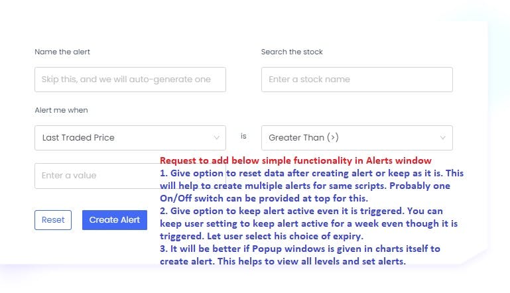510x293 pixels.
Task: Click the red 'Request to add' heading
Action: [x=296, y=160]
